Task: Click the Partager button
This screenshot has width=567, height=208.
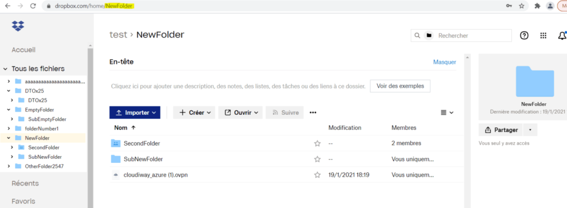Action: [x=501, y=130]
